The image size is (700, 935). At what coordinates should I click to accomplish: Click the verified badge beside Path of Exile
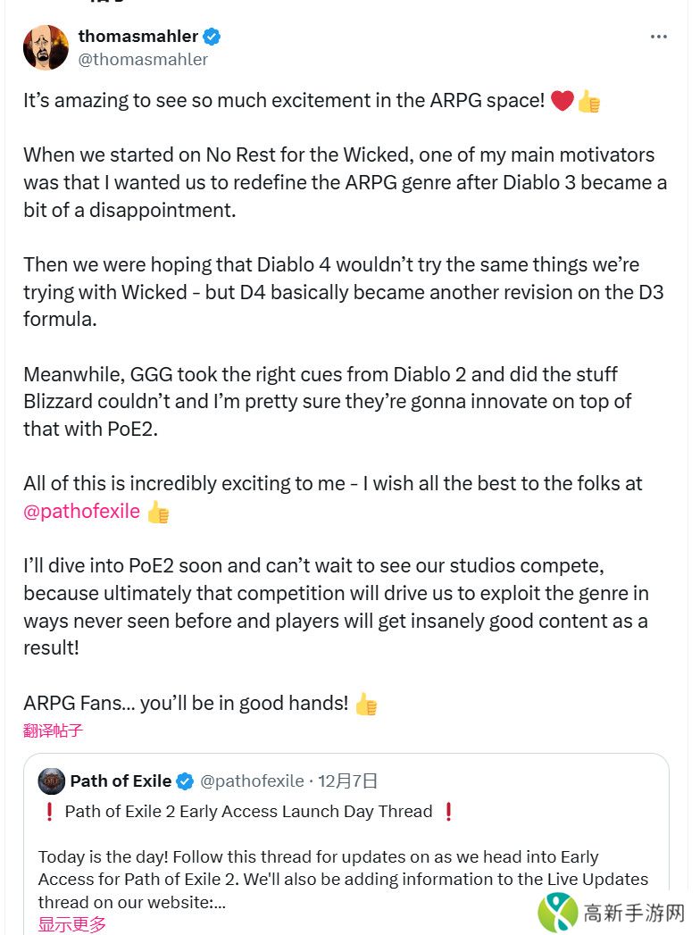[x=185, y=781]
